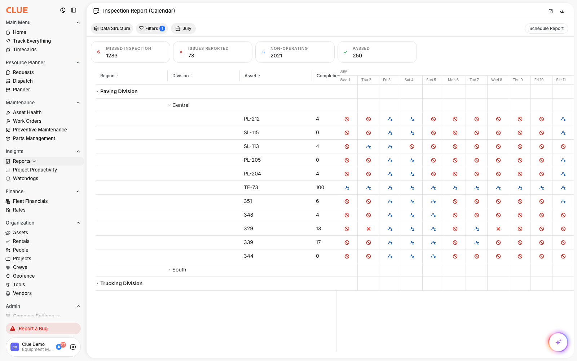Collapse the Finance section
The height and width of the screenshot is (361, 577).
pyautogui.click(x=78, y=191)
